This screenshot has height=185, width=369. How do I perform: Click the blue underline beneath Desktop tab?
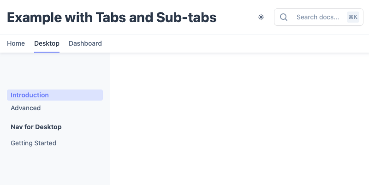click(x=47, y=52)
